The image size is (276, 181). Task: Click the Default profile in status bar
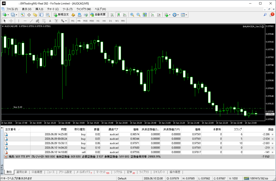pos(122,179)
